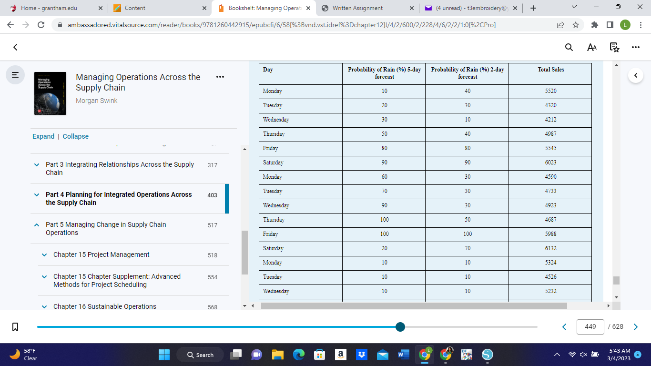Bookmark this tab with star icon

[x=576, y=25]
